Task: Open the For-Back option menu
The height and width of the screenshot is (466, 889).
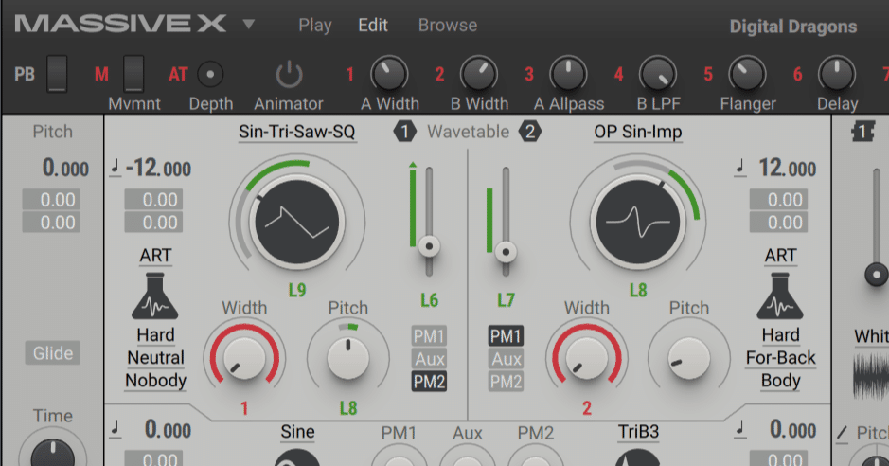Action: [780, 358]
